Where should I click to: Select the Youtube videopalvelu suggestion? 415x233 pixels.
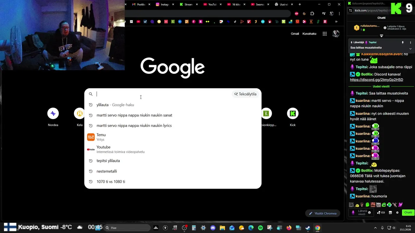(173, 149)
